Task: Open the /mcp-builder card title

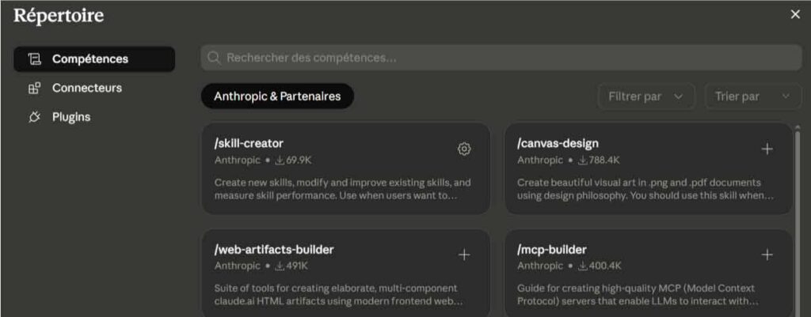Action: (551, 250)
